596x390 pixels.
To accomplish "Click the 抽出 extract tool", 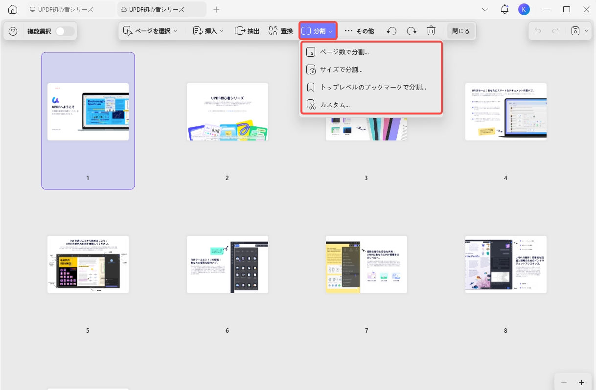I will point(247,31).
